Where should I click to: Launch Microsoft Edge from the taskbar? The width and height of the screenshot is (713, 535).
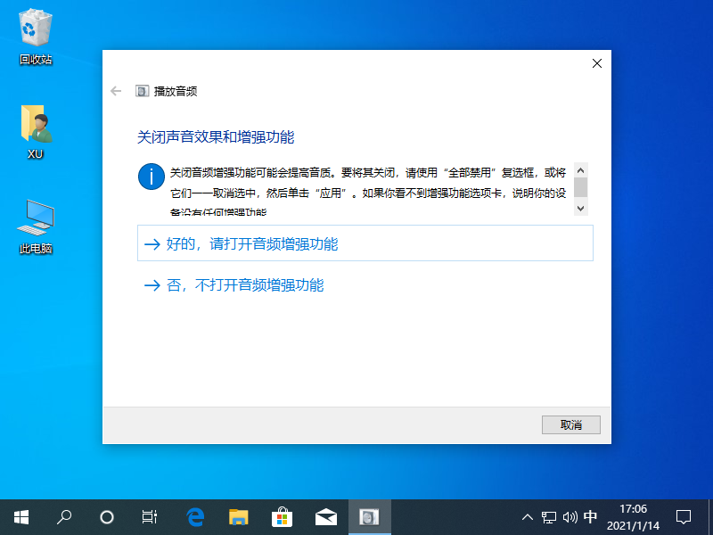(x=195, y=517)
